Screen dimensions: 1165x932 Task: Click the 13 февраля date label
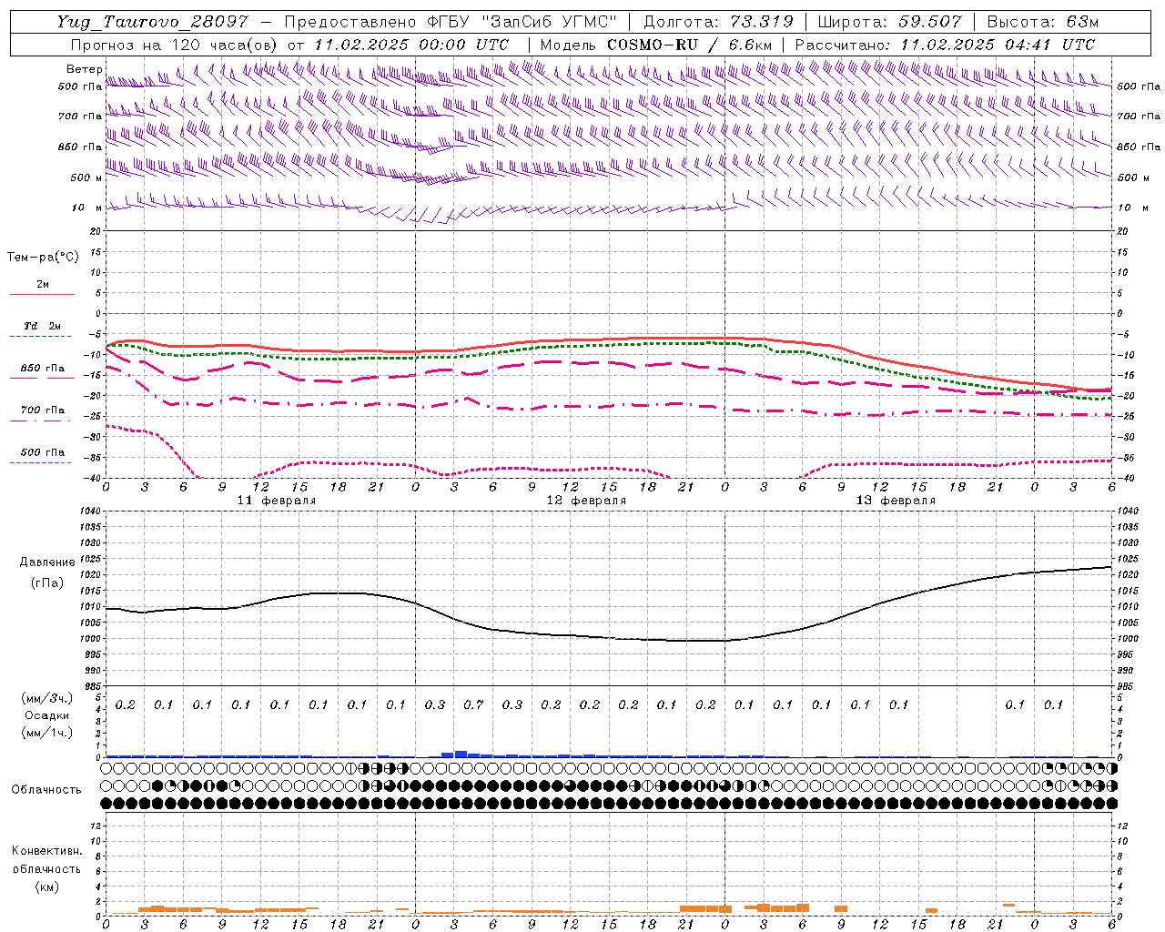(896, 501)
